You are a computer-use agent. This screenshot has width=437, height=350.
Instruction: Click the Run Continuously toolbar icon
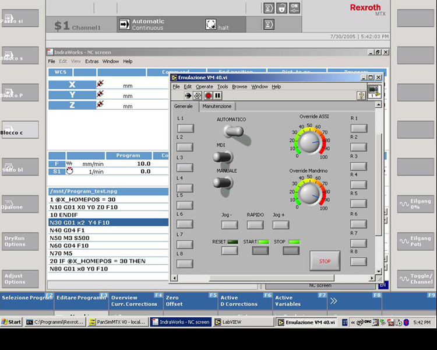click(x=198, y=96)
